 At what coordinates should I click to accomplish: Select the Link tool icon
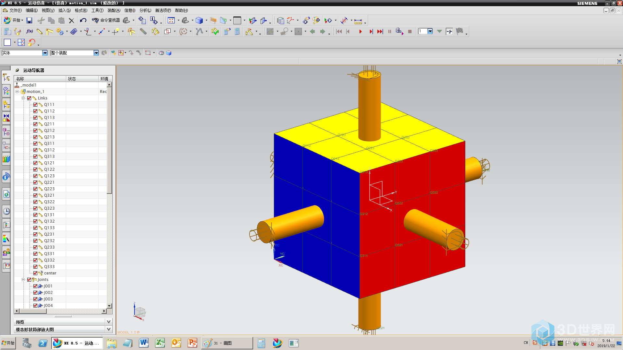[x=40, y=31]
